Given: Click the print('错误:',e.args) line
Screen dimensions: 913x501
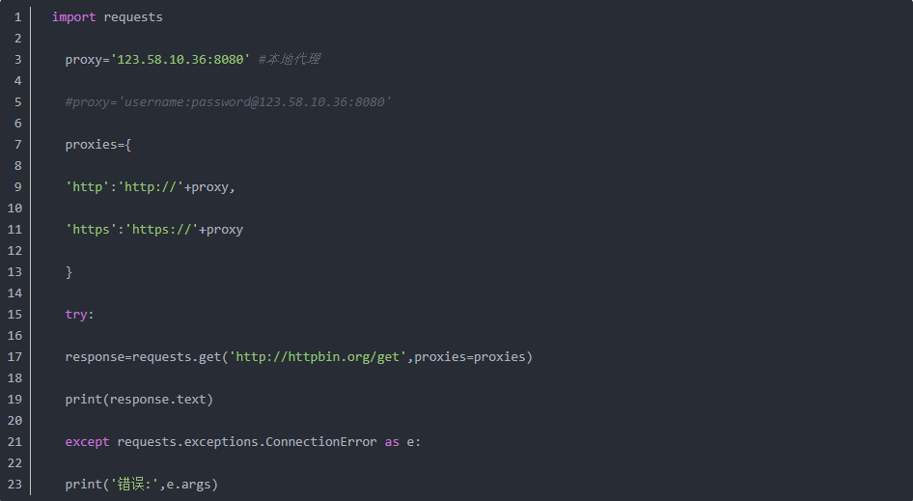Looking at the screenshot, I should pos(142,485).
